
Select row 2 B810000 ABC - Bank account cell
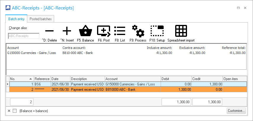(133, 89)
